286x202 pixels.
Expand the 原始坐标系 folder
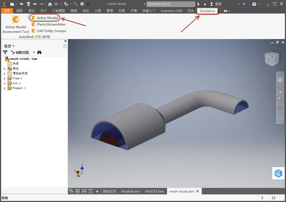tap(5, 73)
